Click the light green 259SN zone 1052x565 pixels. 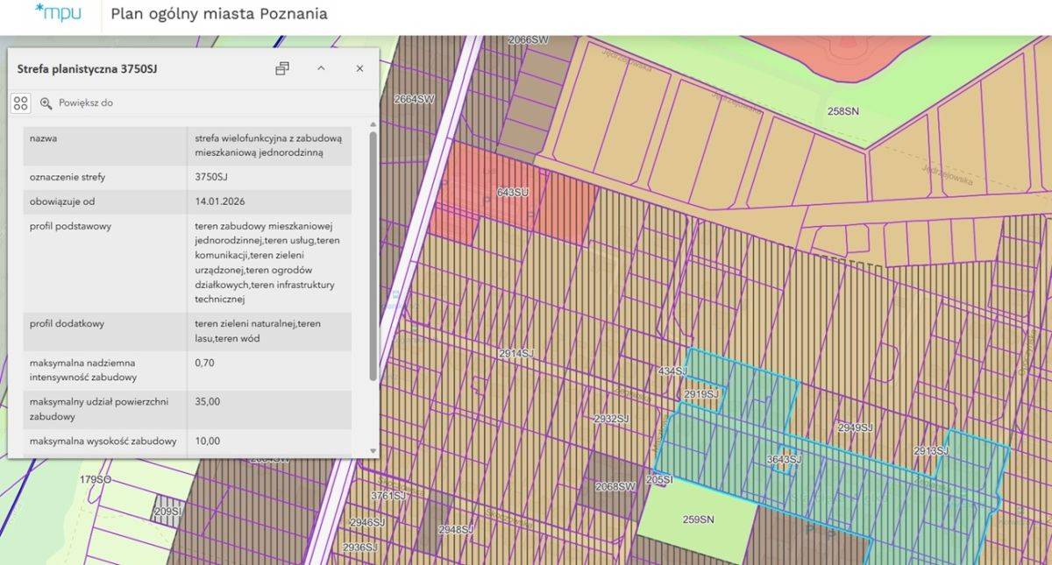pos(698,519)
